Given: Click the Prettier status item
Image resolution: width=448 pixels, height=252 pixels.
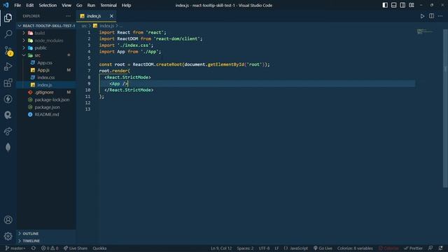Looking at the screenshot, I should [x=413, y=248].
